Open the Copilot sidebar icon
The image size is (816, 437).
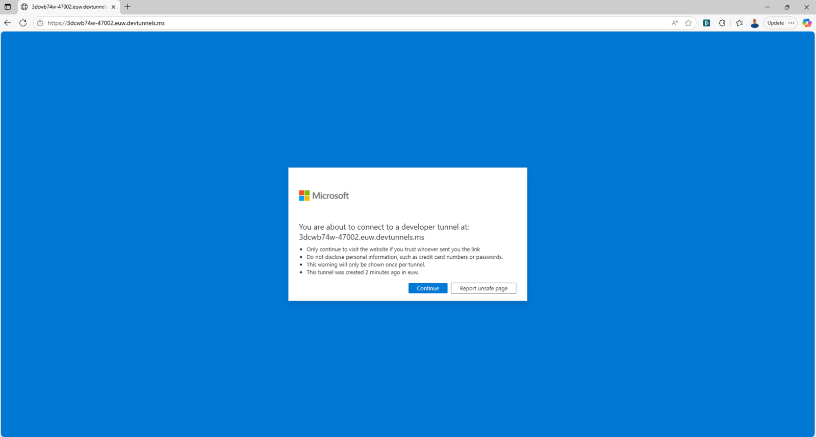807,23
